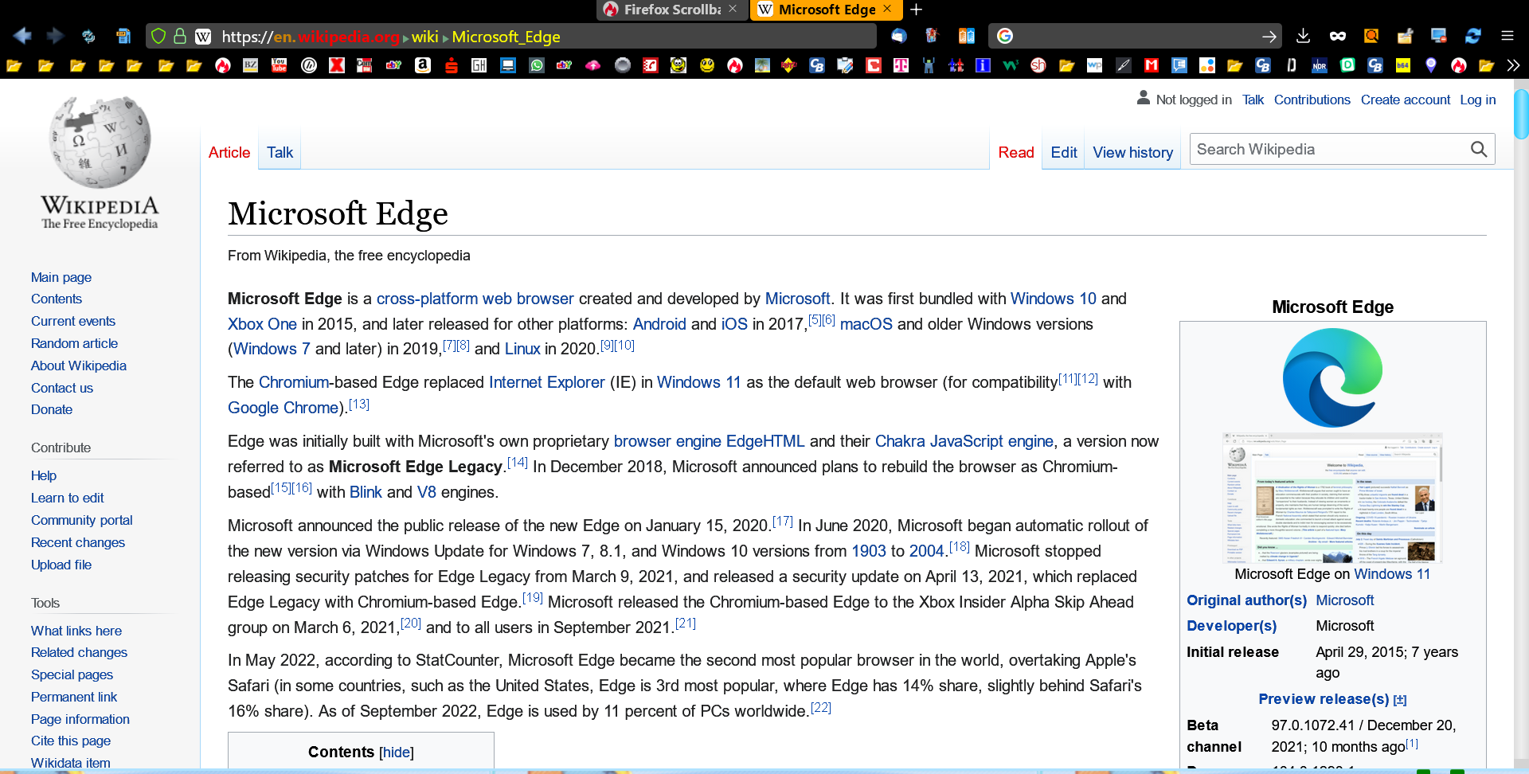Open the tracking protection shield icon
The width and height of the screenshot is (1529, 774).
coord(158,36)
